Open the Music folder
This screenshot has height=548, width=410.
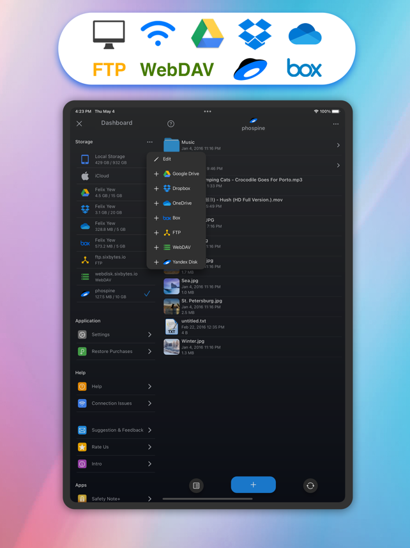click(252, 145)
